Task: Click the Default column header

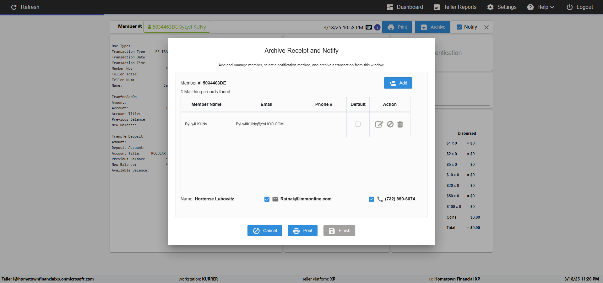Action: (358, 104)
